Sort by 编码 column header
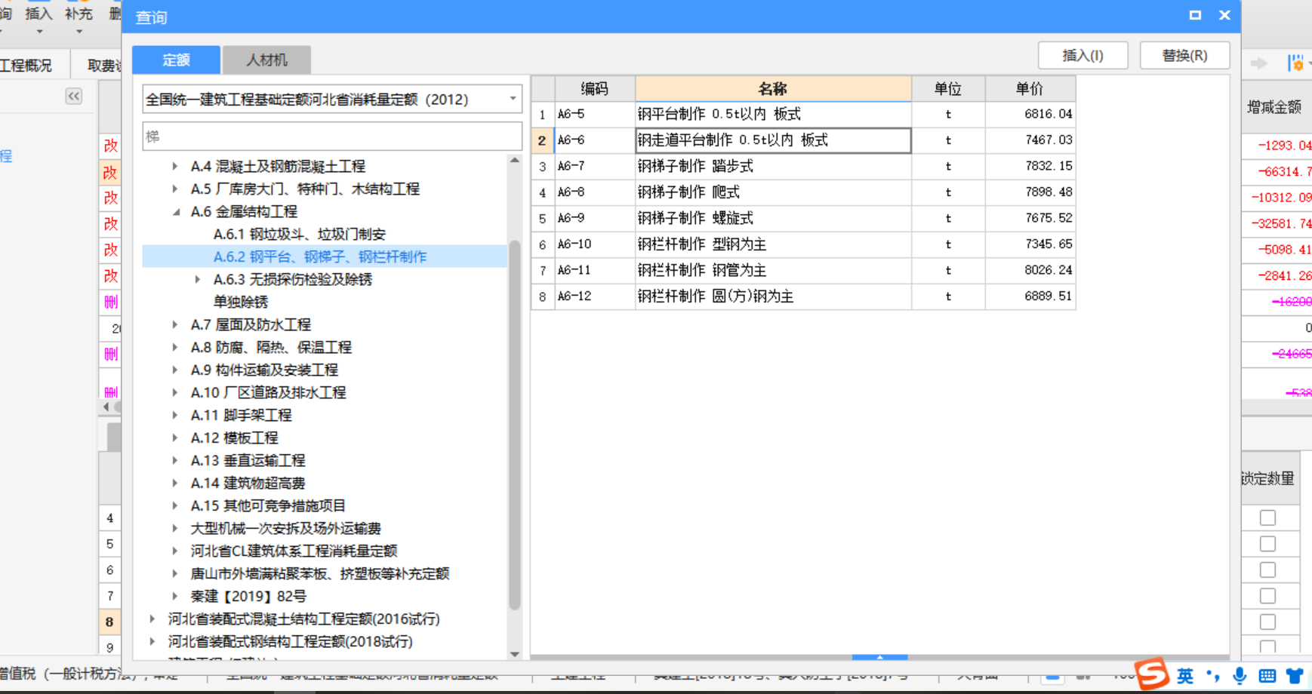The height and width of the screenshot is (694, 1312). [x=595, y=88]
